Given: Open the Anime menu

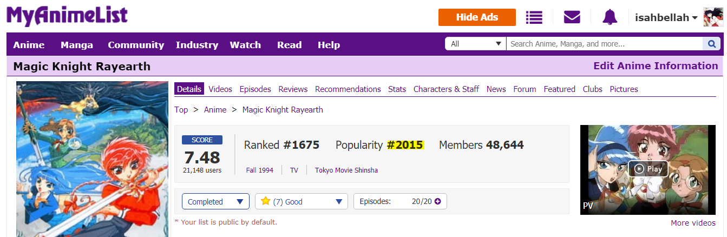Looking at the screenshot, I should (29, 45).
